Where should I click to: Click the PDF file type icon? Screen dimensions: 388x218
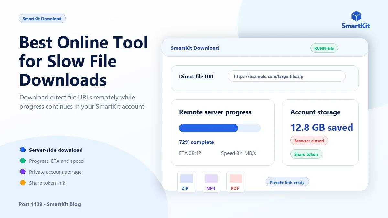coord(236,182)
